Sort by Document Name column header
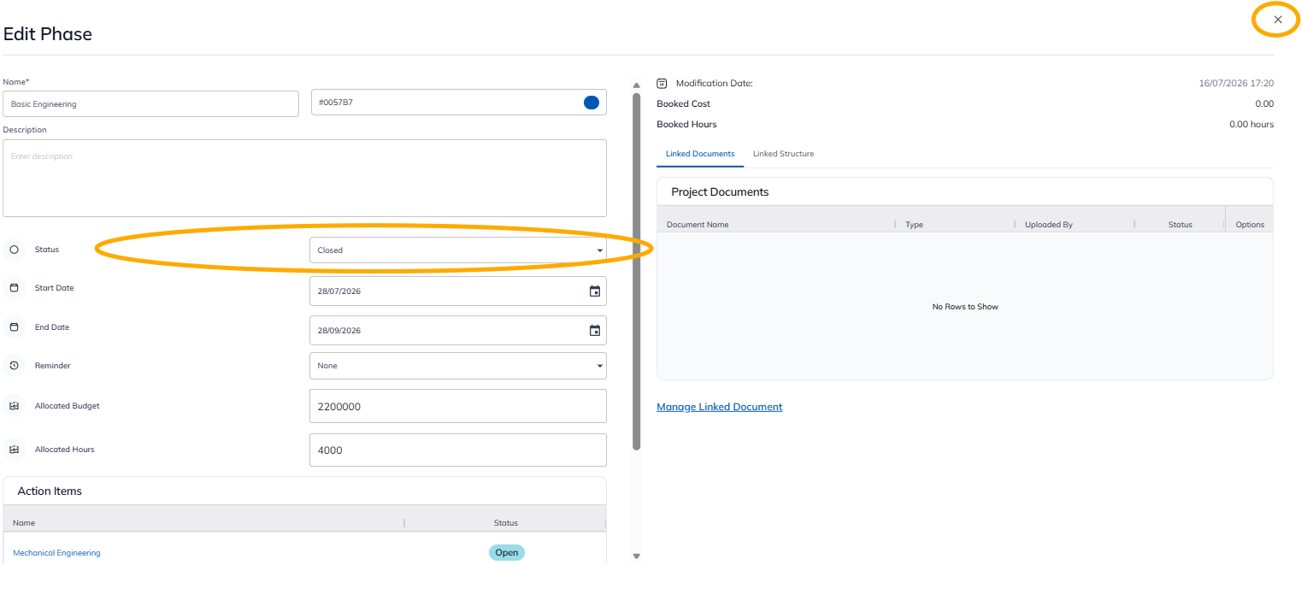Image resolution: width=1301 pixels, height=600 pixels. (x=698, y=225)
